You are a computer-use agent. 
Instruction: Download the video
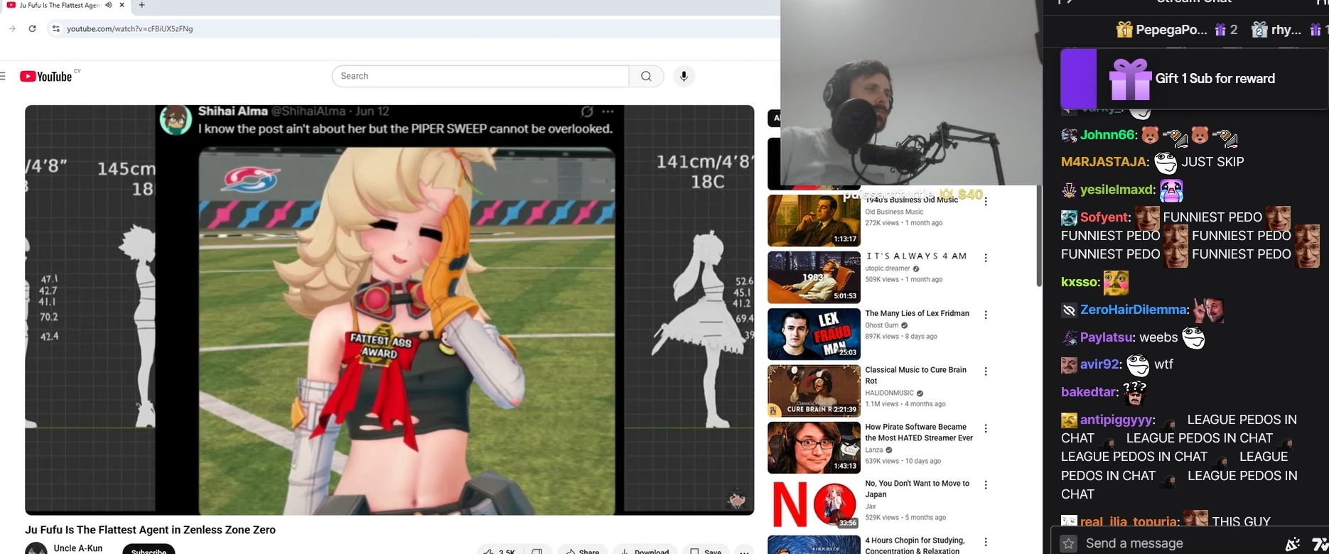645,550
